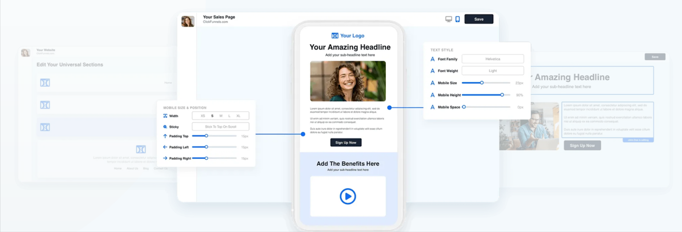Click the Sticky magnifier icon

pyautogui.click(x=165, y=127)
